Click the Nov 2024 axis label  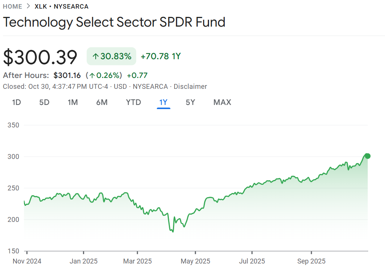(x=27, y=261)
